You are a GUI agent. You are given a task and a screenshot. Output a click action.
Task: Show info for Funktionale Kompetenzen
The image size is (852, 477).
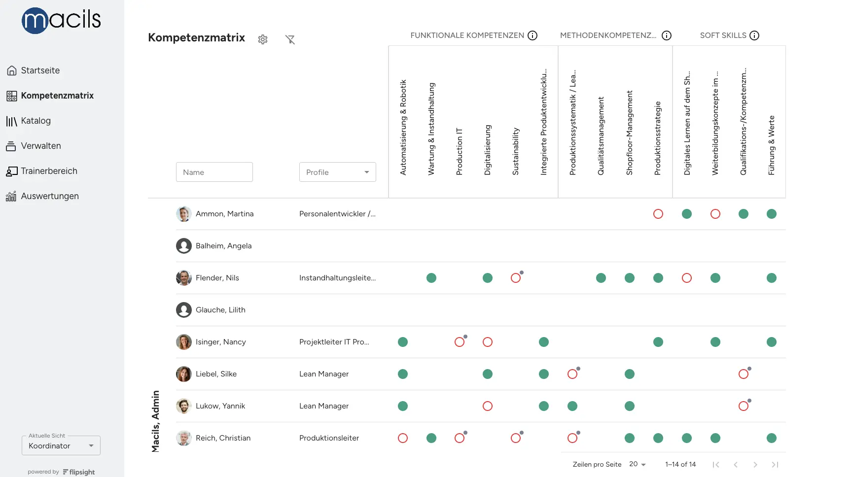click(x=532, y=35)
